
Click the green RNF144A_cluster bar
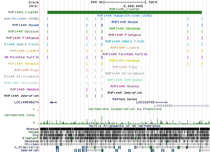pos(124,13)
